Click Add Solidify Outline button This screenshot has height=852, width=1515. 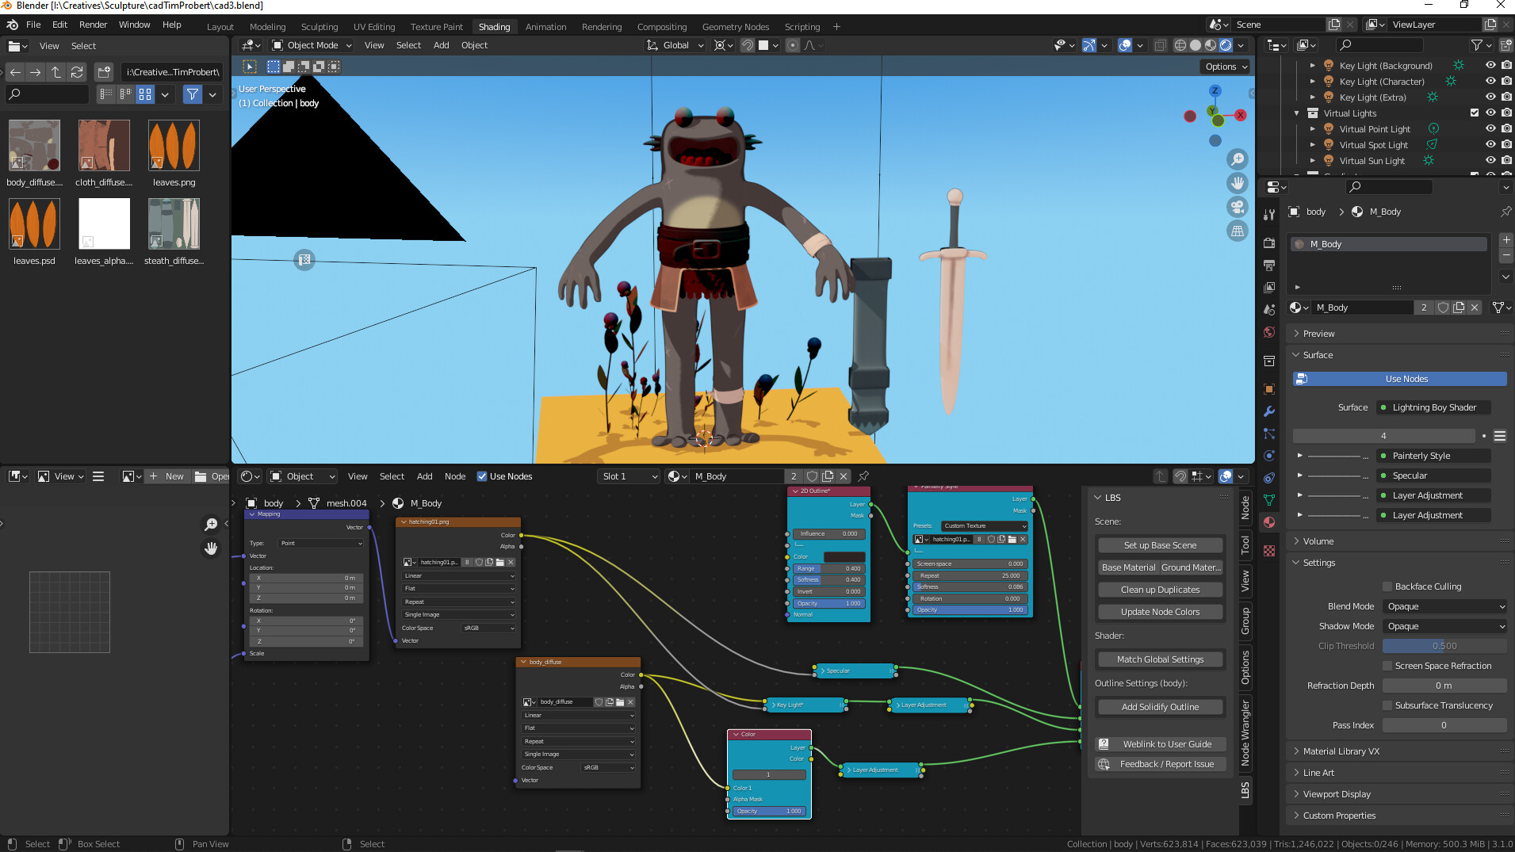pyautogui.click(x=1160, y=707)
